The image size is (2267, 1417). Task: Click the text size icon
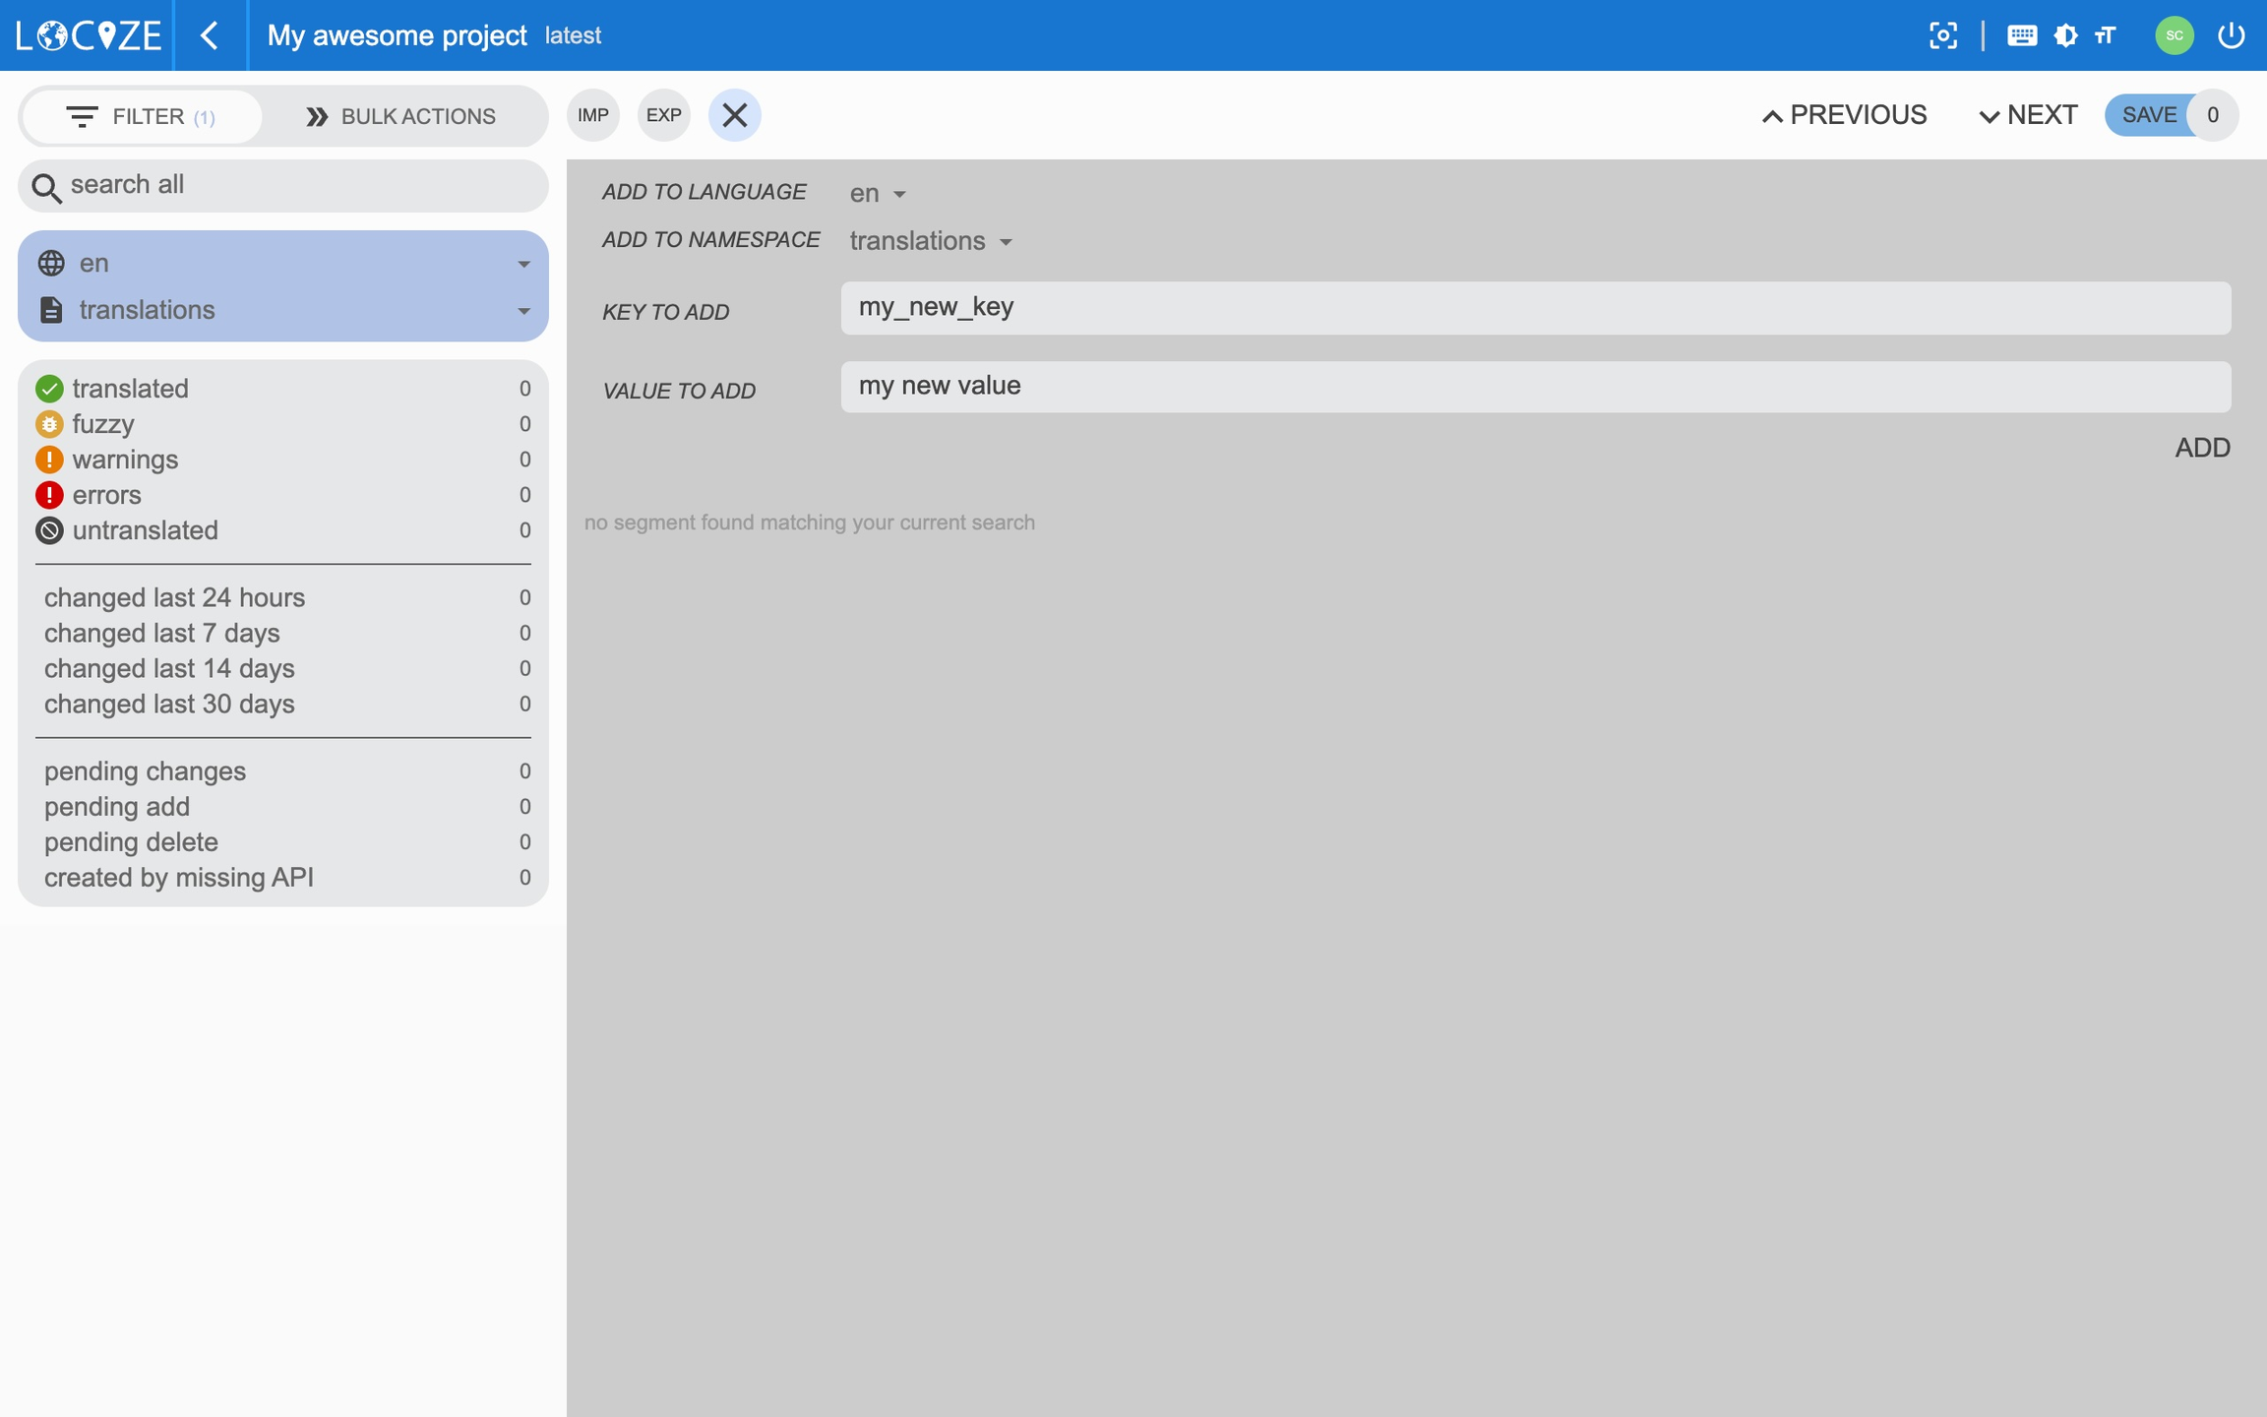pyautogui.click(x=2106, y=35)
